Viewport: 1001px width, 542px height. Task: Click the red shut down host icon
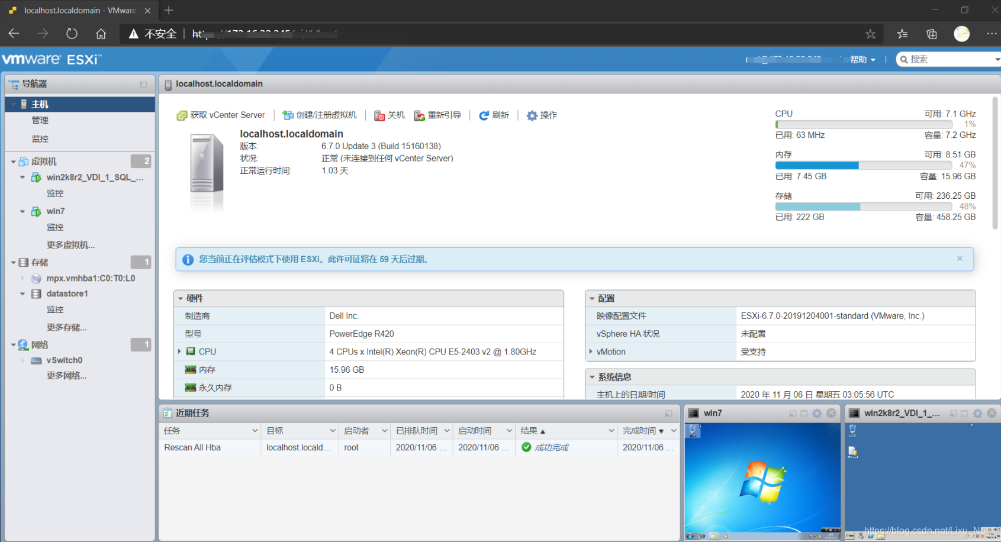click(379, 115)
